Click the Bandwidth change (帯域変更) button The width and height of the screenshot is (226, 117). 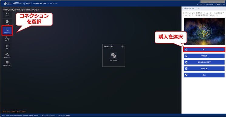[x=204, y=56]
